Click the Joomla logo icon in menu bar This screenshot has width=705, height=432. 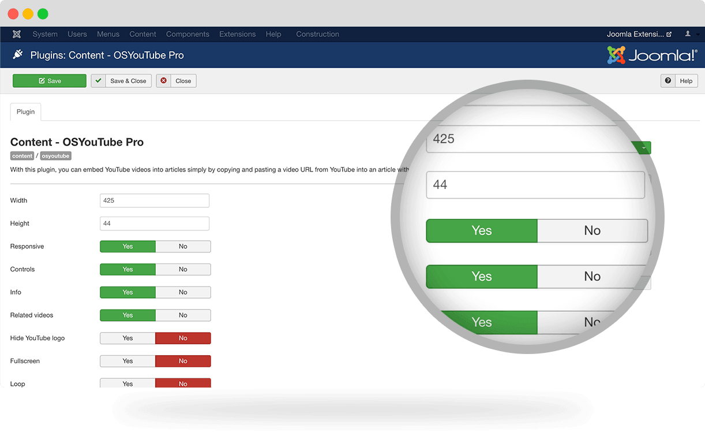17,34
